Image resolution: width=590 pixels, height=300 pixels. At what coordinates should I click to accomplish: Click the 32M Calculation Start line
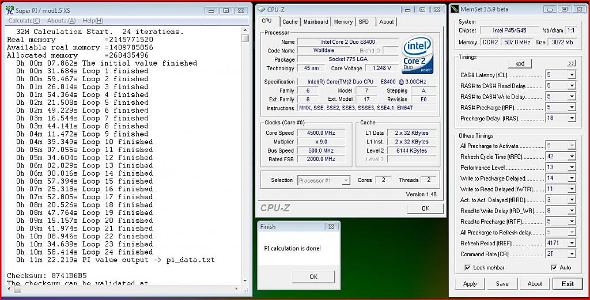click(x=100, y=32)
